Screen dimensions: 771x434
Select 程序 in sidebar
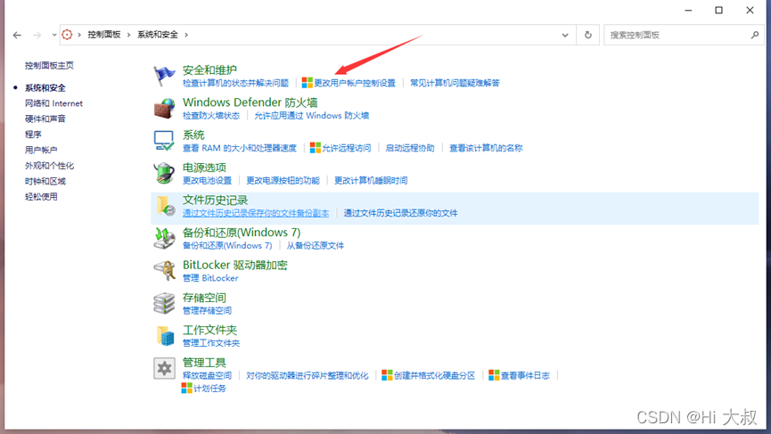click(x=33, y=135)
